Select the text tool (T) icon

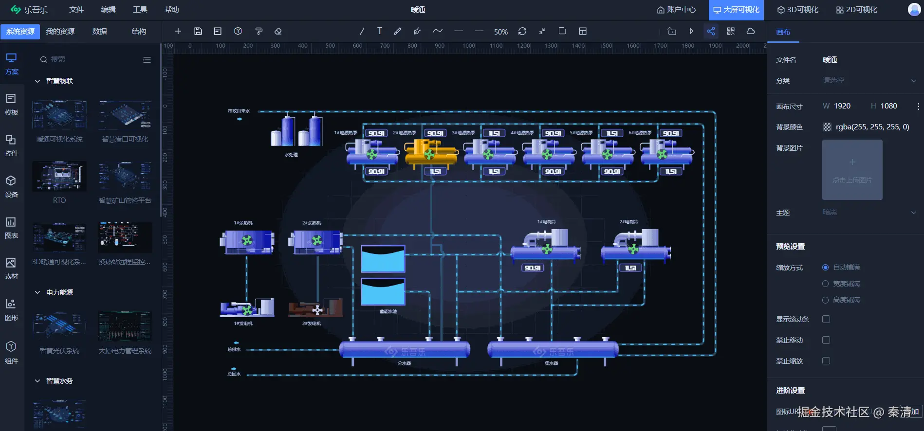[x=379, y=31]
